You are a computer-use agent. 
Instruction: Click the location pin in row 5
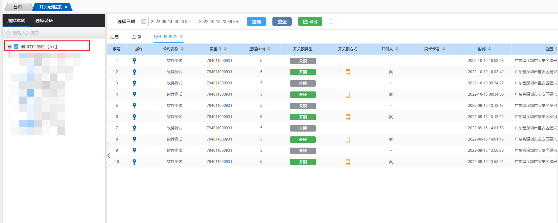click(134, 106)
